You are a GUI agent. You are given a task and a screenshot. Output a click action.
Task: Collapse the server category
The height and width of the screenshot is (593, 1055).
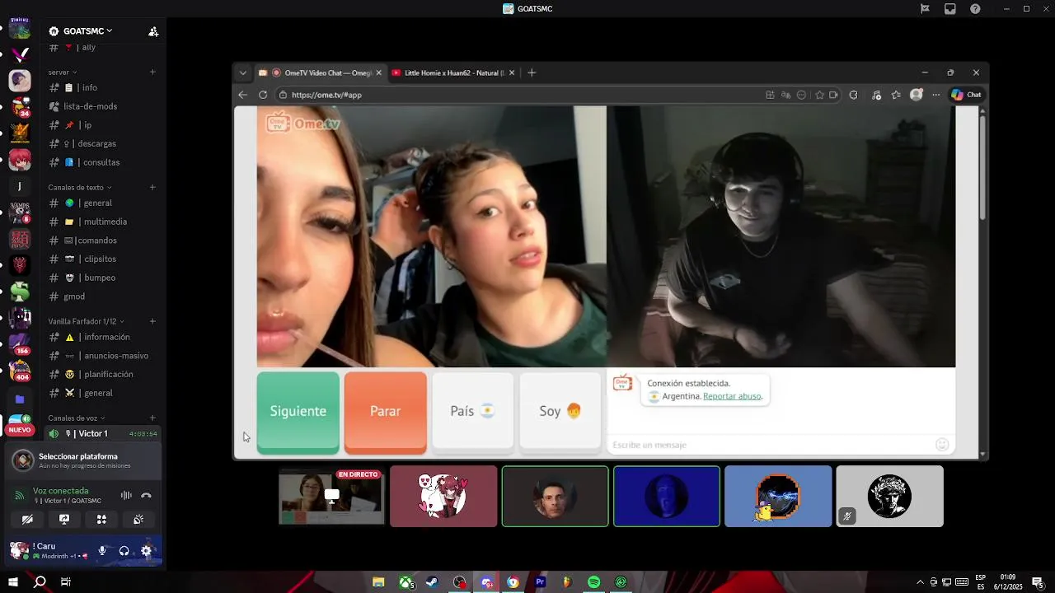coord(63,72)
